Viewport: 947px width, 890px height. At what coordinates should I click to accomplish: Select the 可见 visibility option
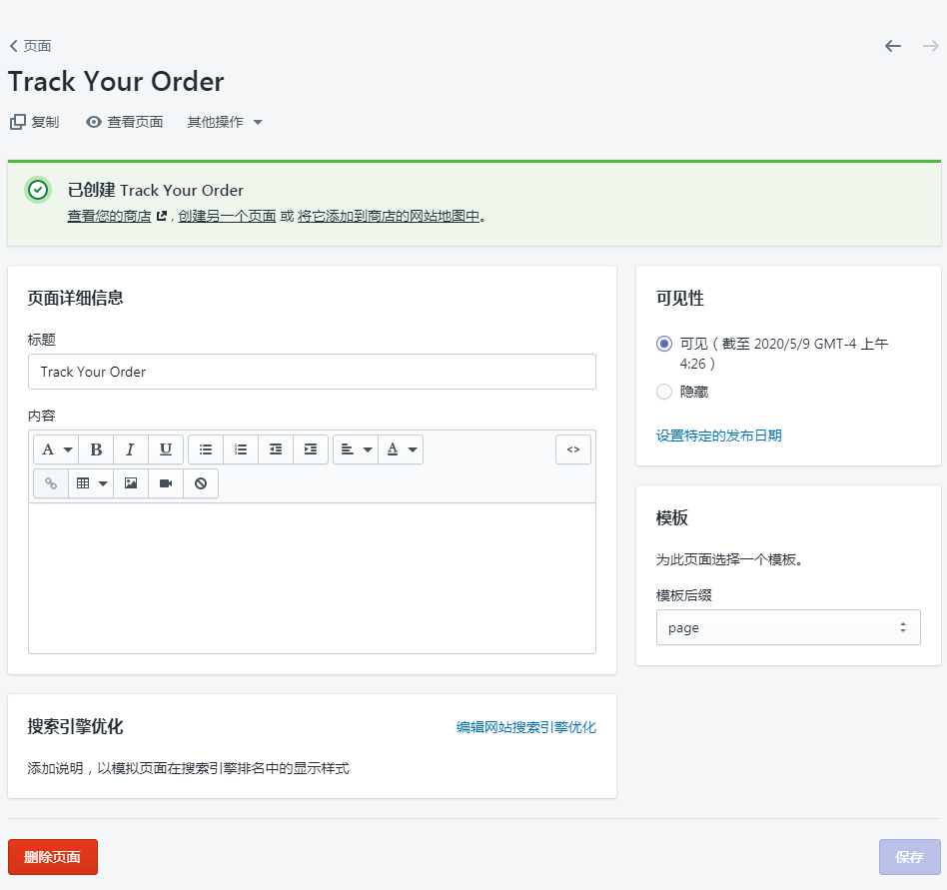[x=664, y=343]
